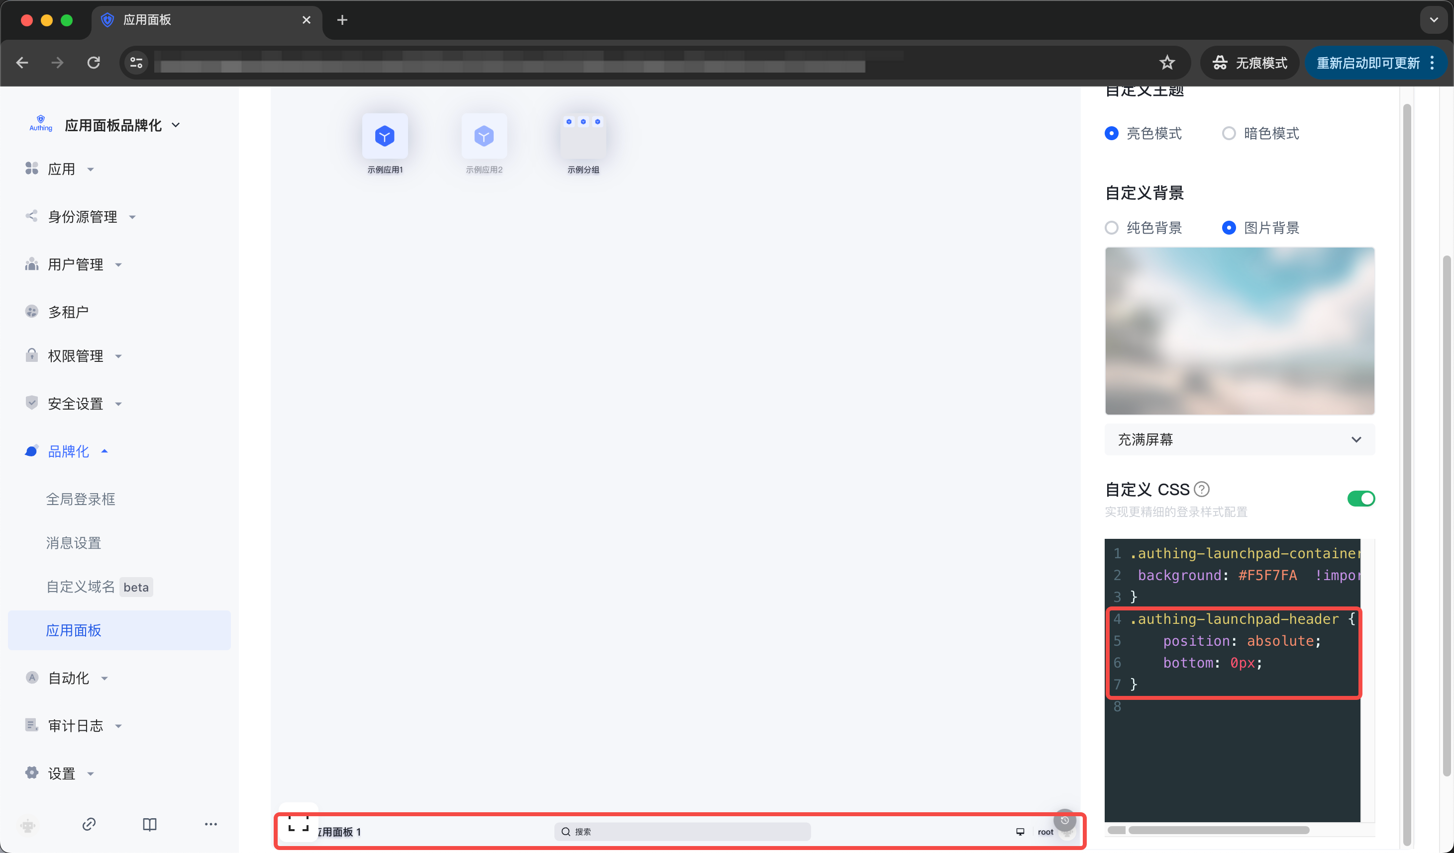Select 暗色模式 dark mode radio
The width and height of the screenshot is (1454, 853).
[1229, 133]
